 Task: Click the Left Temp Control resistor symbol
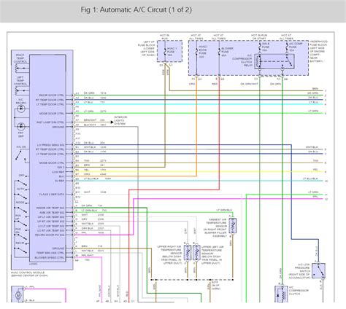pos(17,91)
